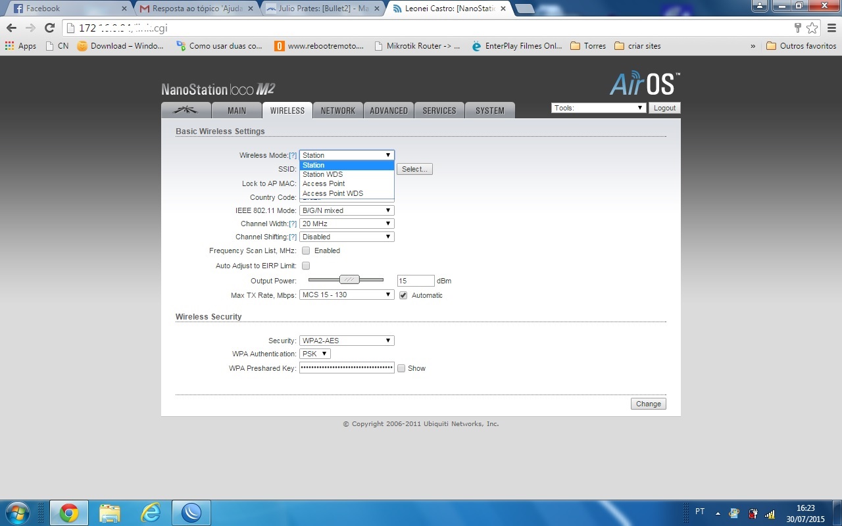The height and width of the screenshot is (526, 842).
Task: Close the Facebook browser tab
Action: [x=123, y=9]
